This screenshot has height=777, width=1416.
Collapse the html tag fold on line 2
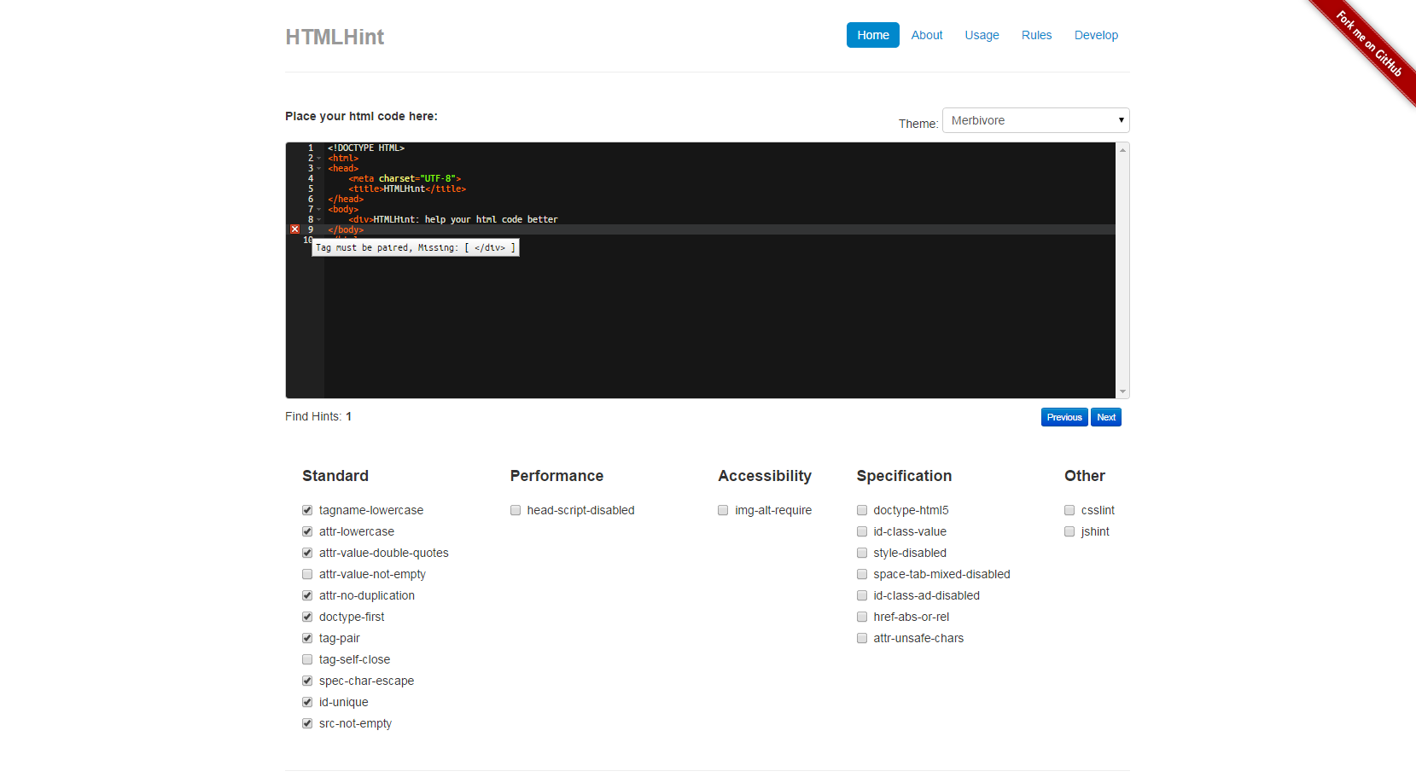pyautogui.click(x=319, y=159)
